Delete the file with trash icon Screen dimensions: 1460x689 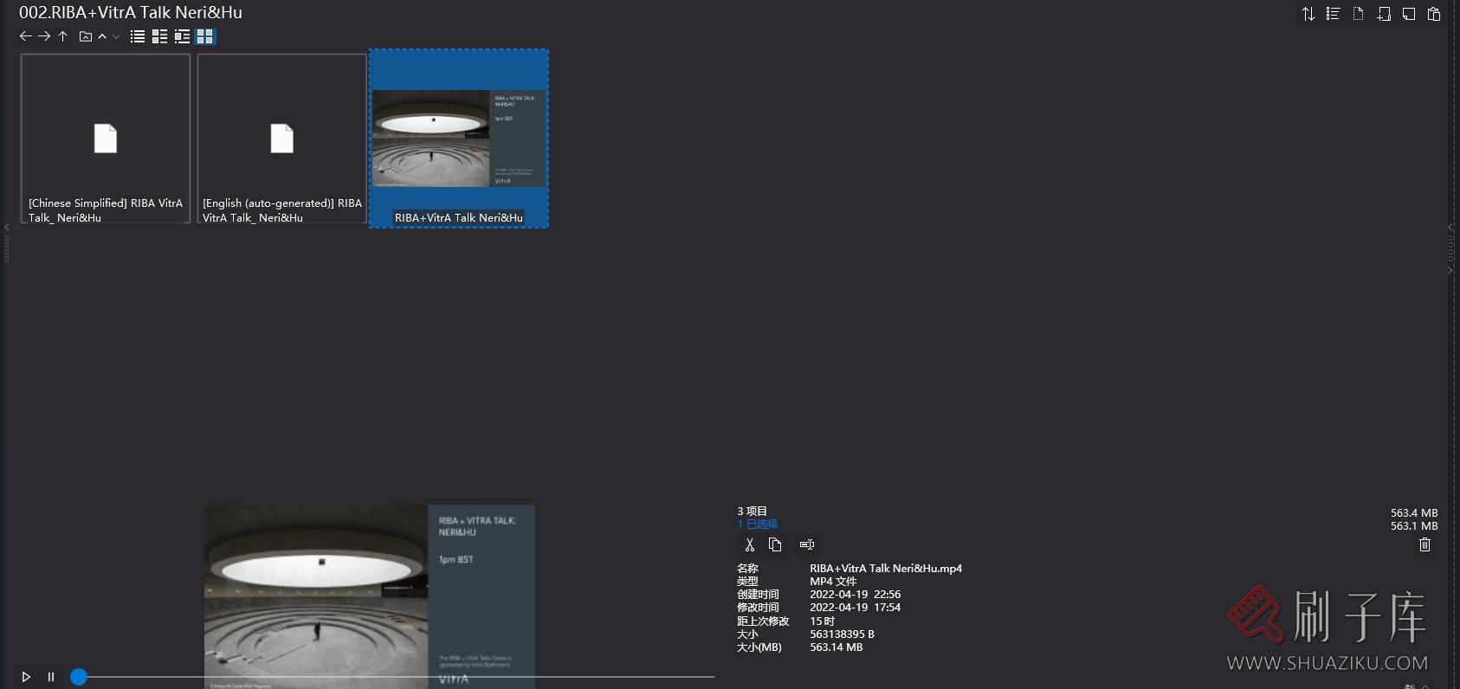pyautogui.click(x=1424, y=544)
